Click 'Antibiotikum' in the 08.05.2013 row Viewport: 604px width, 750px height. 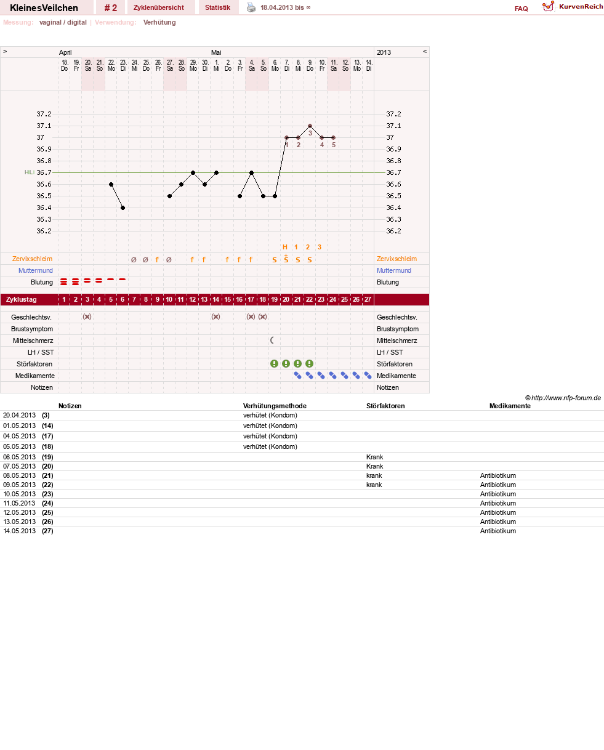pos(498,475)
